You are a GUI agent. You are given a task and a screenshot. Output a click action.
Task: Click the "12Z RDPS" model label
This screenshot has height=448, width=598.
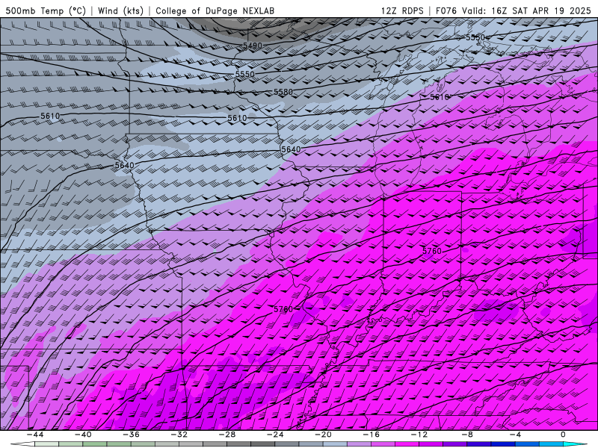click(402, 10)
